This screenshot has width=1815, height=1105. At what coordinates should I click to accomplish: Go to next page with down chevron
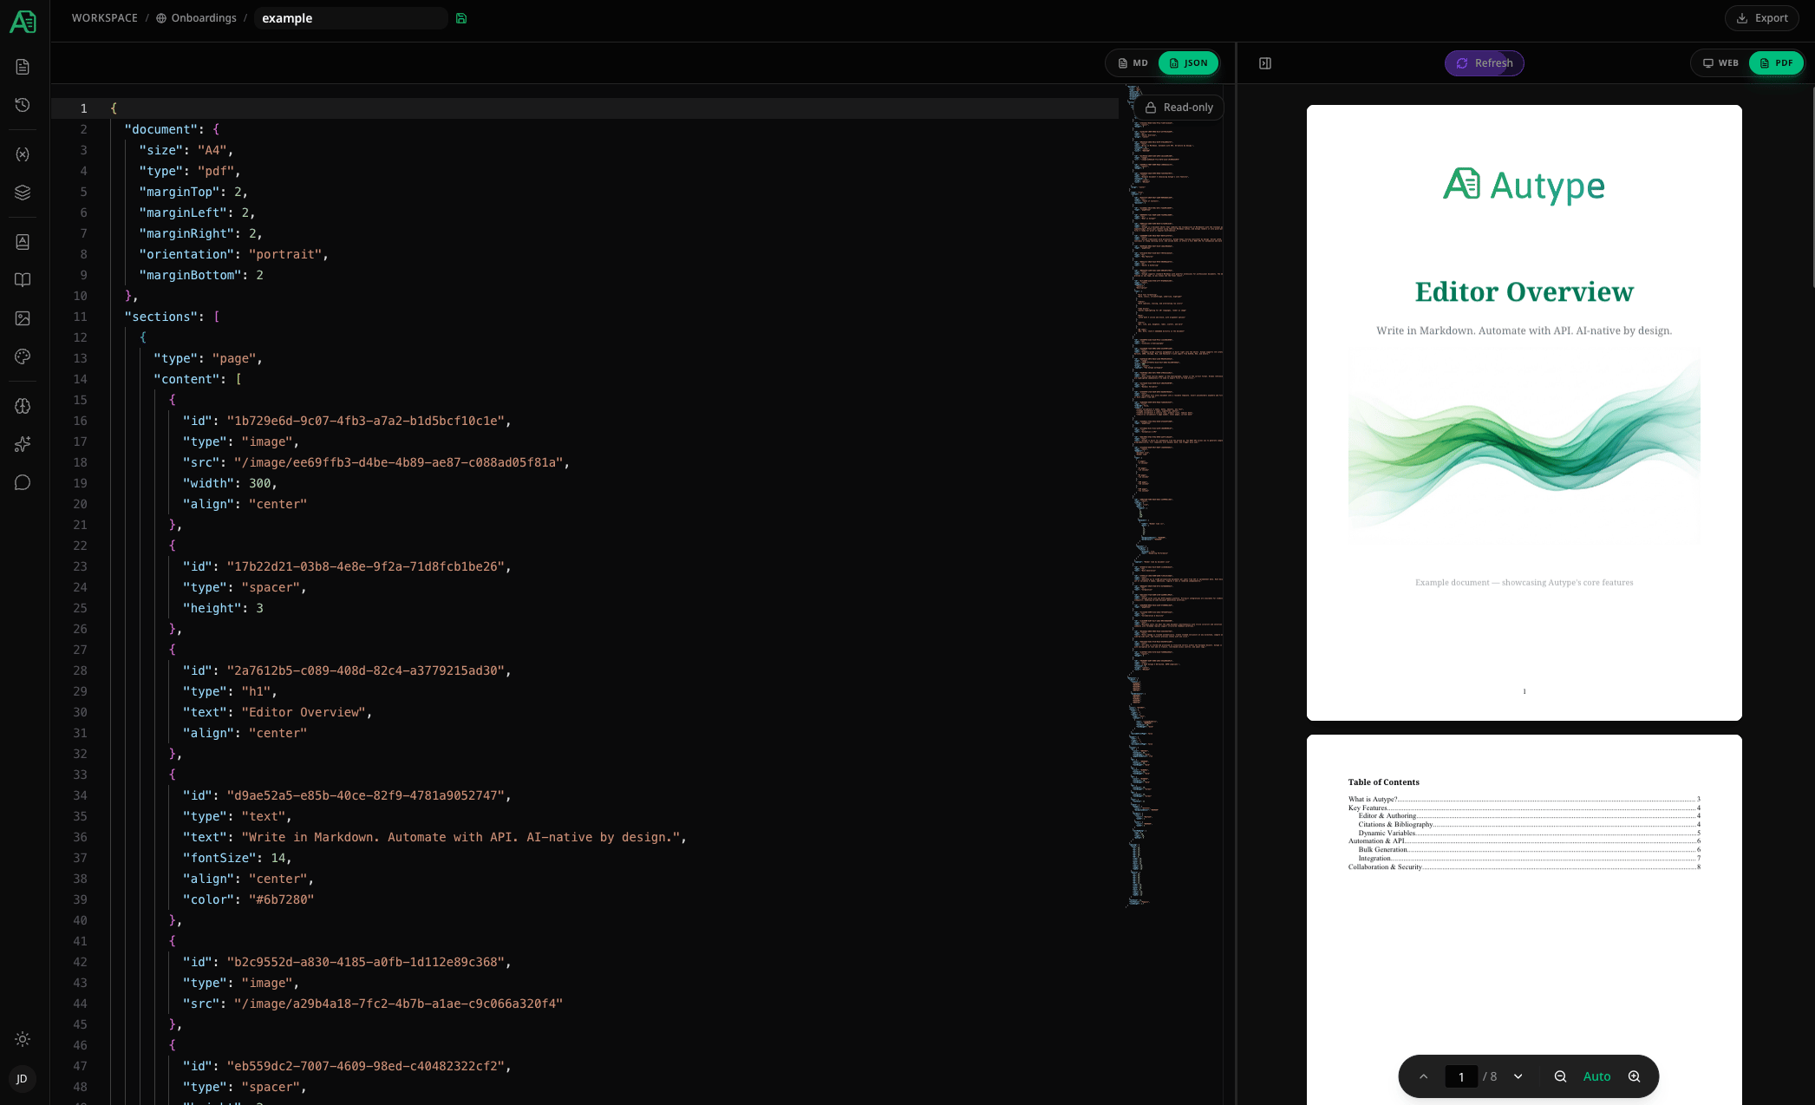tap(1518, 1076)
